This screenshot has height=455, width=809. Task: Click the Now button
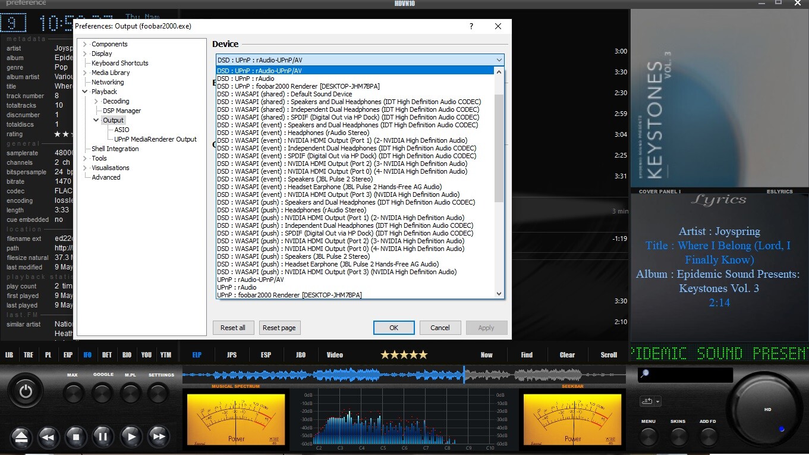click(487, 355)
